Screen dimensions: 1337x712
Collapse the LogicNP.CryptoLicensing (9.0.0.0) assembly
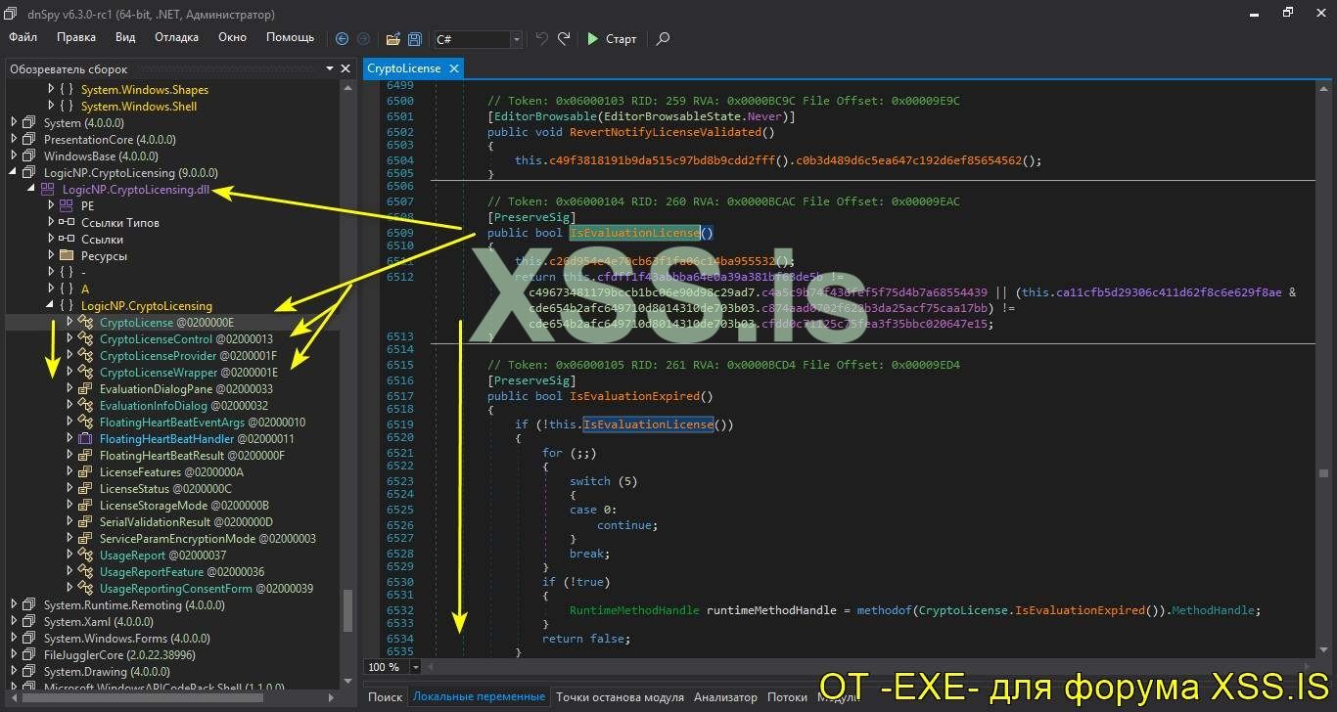14,173
